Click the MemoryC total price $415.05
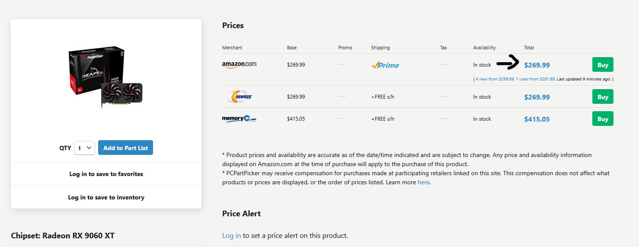639x247 pixels. 537,119
